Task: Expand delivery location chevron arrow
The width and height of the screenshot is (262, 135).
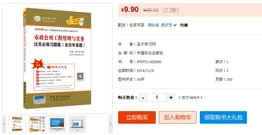Action: 175,25
